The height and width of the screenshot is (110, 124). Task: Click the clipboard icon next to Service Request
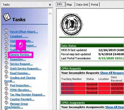coord(6,63)
